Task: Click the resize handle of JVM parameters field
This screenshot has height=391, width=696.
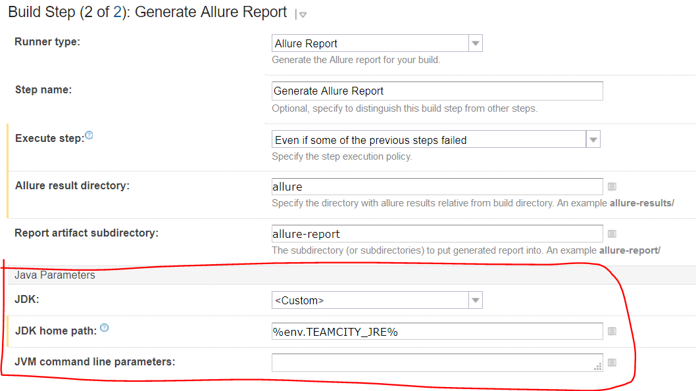Action: pos(597,367)
